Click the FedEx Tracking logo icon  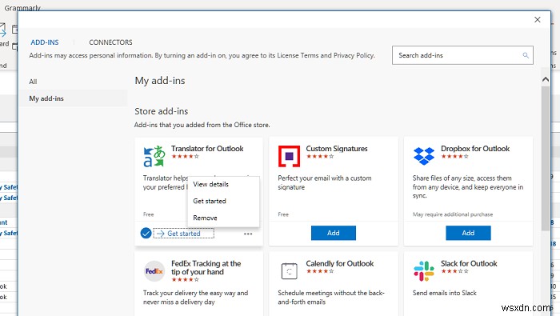pos(154,271)
